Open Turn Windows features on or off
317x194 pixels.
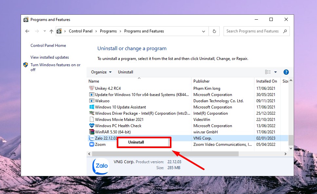[55, 67]
